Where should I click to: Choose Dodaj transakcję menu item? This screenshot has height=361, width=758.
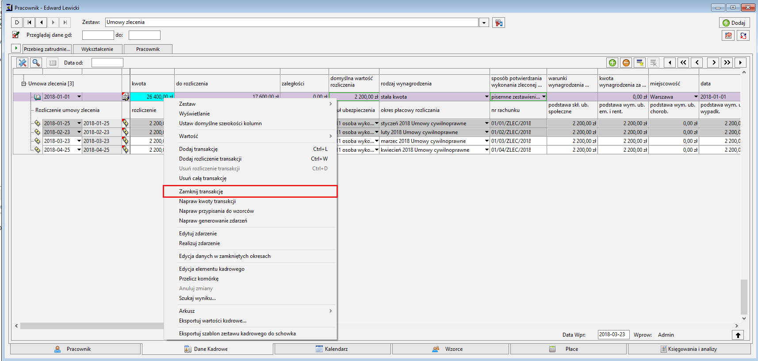[x=250, y=149]
